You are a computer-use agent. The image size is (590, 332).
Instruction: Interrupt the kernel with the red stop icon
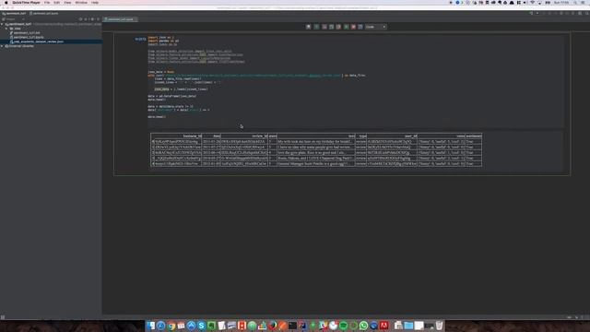pyautogui.click(x=353, y=27)
